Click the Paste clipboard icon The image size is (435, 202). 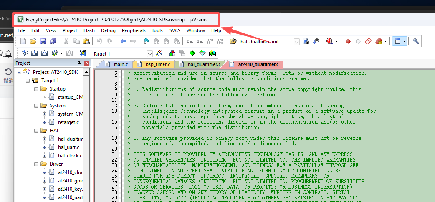[x=86, y=41]
